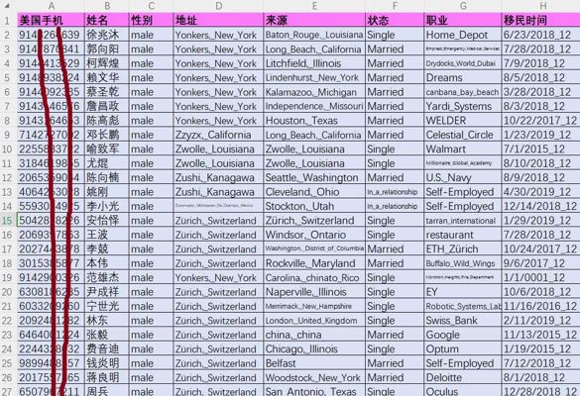
Task: Select the cell containing 安怡怿
Action: coord(107,221)
